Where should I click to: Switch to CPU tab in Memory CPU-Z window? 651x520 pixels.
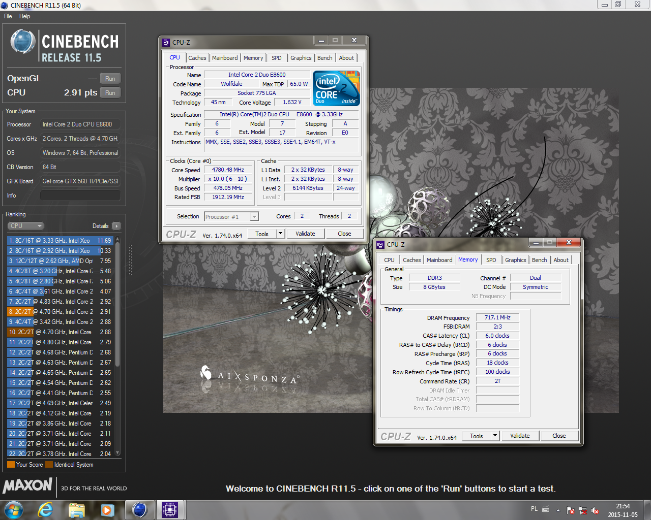(390, 260)
